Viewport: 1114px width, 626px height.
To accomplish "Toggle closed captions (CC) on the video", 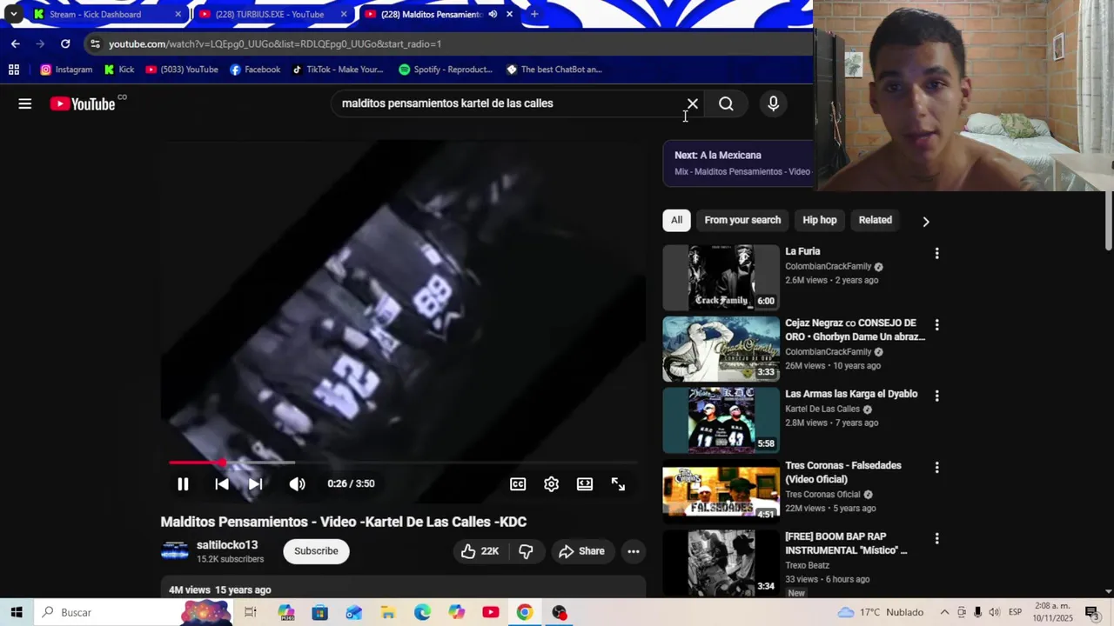I will coord(518,483).
